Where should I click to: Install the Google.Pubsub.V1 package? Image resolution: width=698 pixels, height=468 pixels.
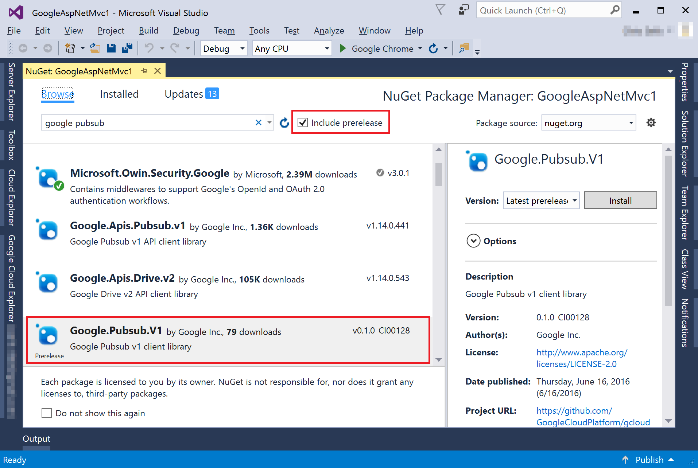(620, 200)
